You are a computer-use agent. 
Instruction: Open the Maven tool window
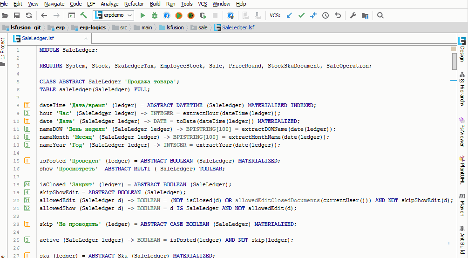click(x=462, y=204)
